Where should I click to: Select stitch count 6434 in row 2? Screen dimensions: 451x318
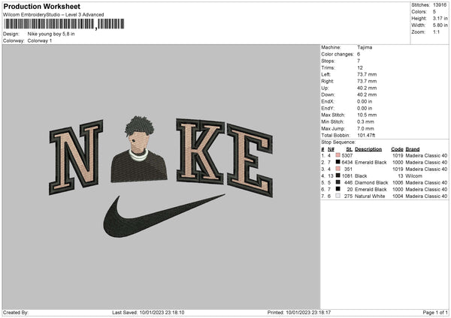coord(347,163)
